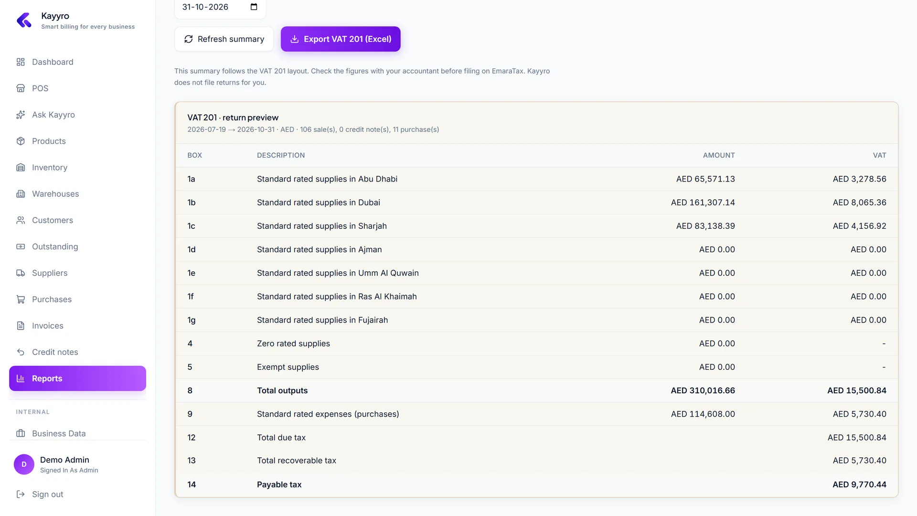917x516 pixels.
Task: Click the Reports bar chart icon
Action: click(21, 378)
